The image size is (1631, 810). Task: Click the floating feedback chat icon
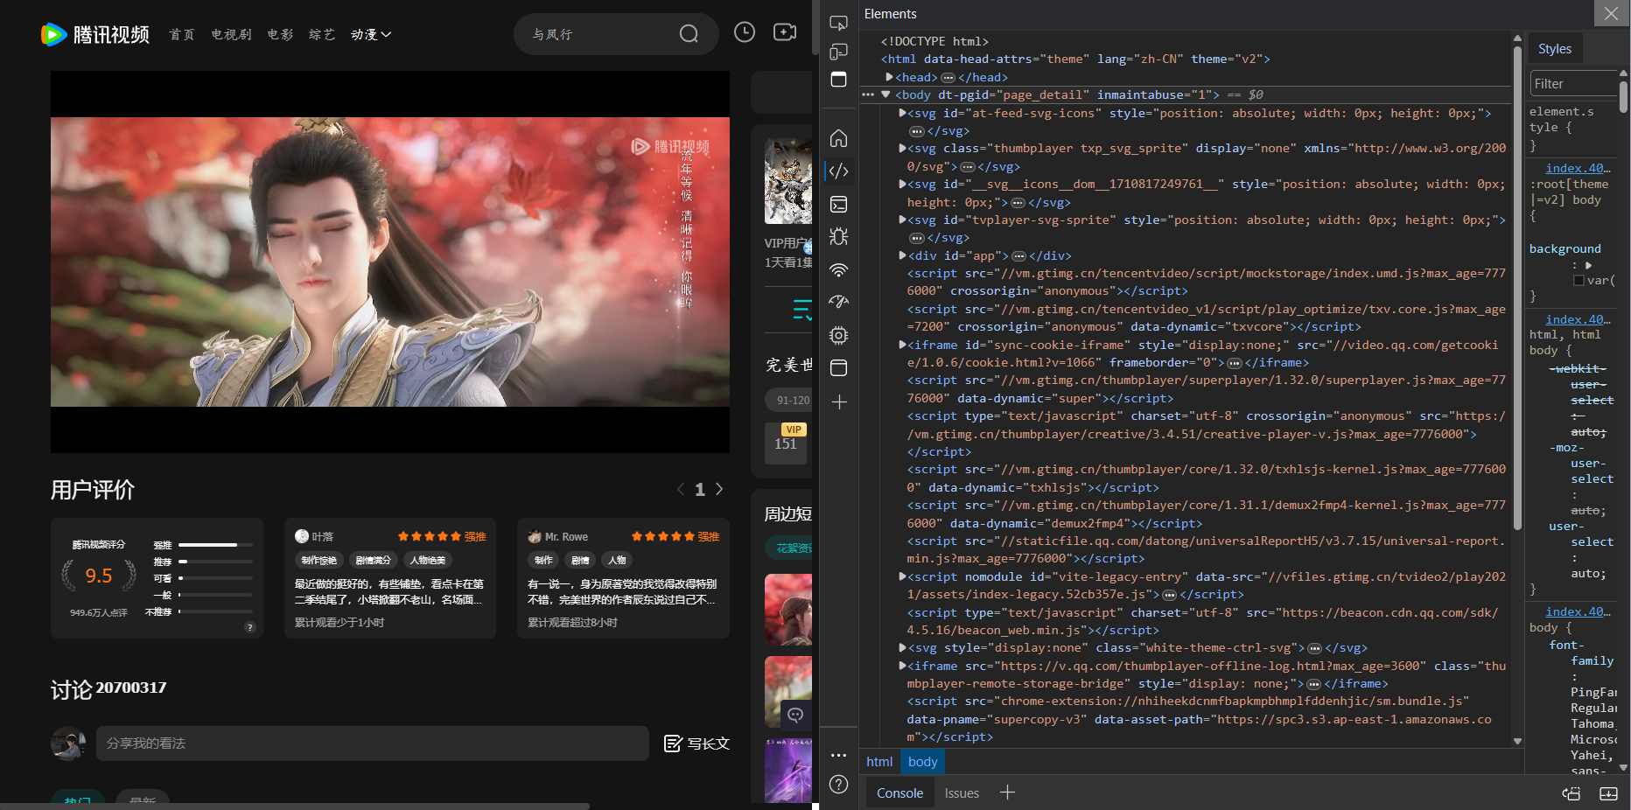point(795,715)
